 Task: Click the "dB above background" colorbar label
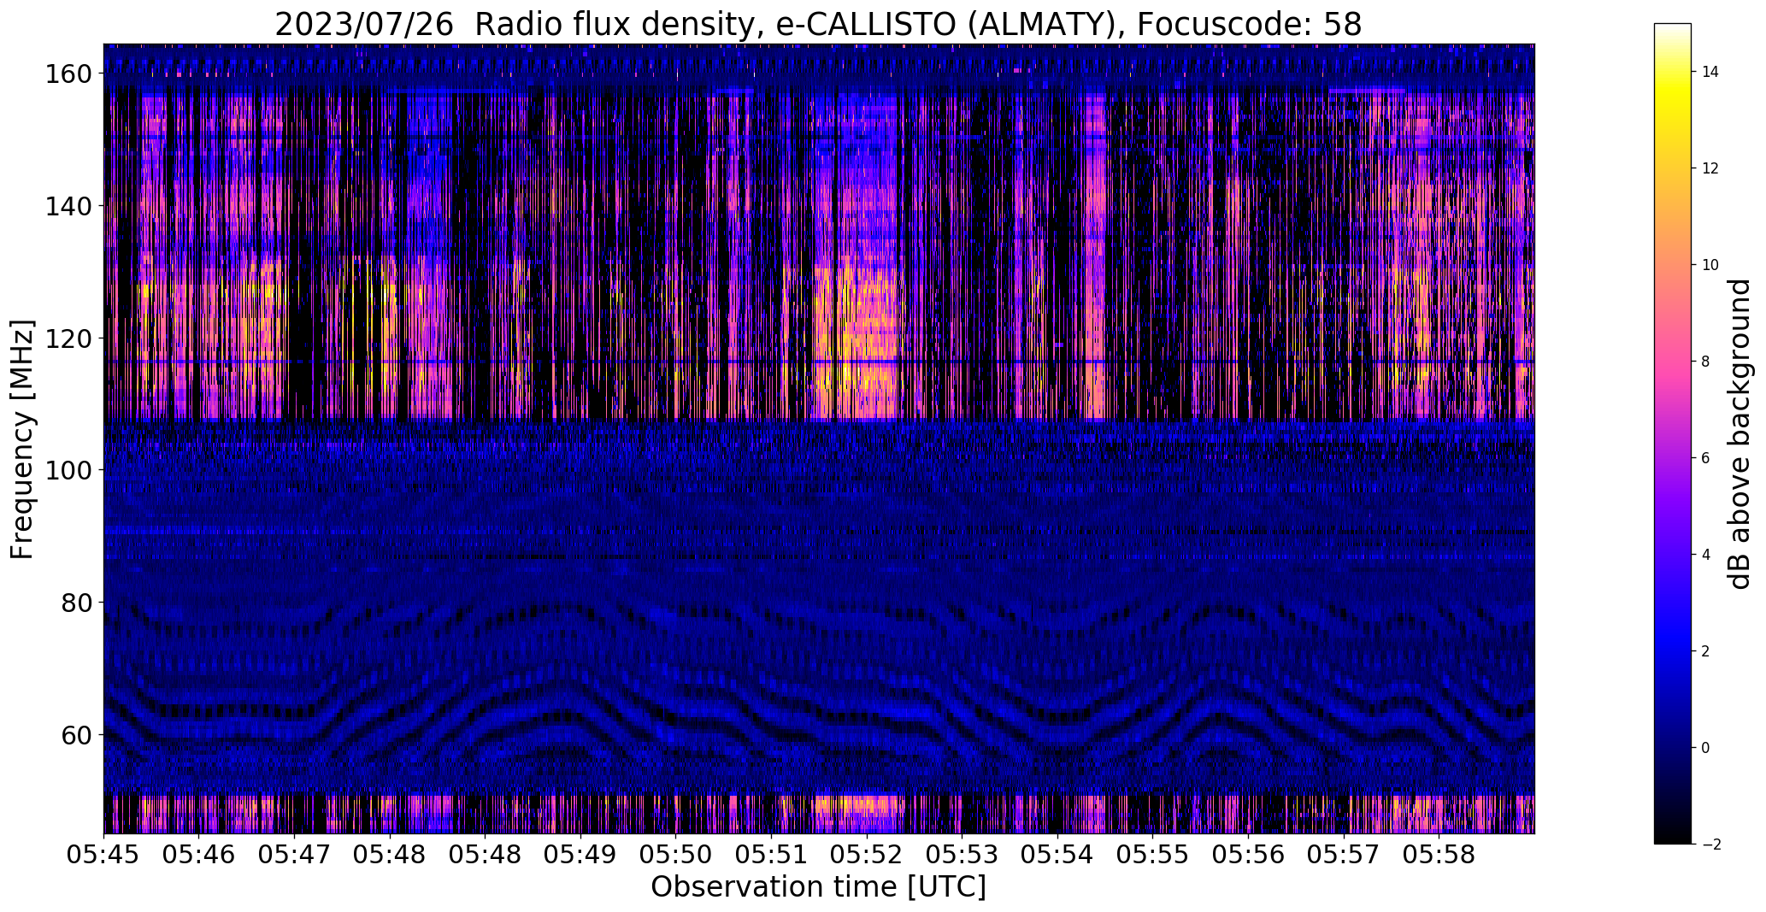1739,434
